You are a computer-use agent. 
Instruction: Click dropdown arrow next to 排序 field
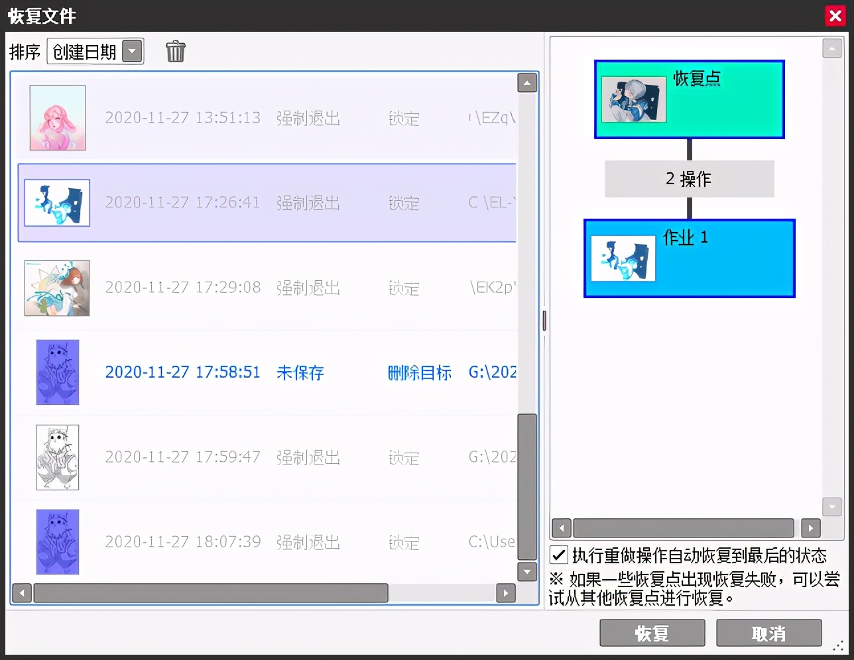[x=132, y=51]
